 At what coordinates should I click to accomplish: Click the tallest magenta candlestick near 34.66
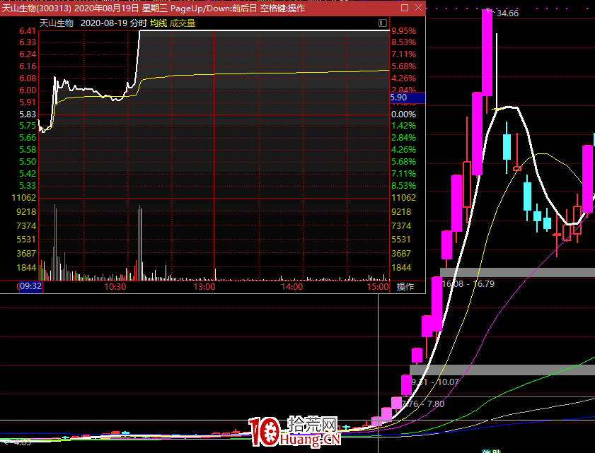tap(487, 53)
